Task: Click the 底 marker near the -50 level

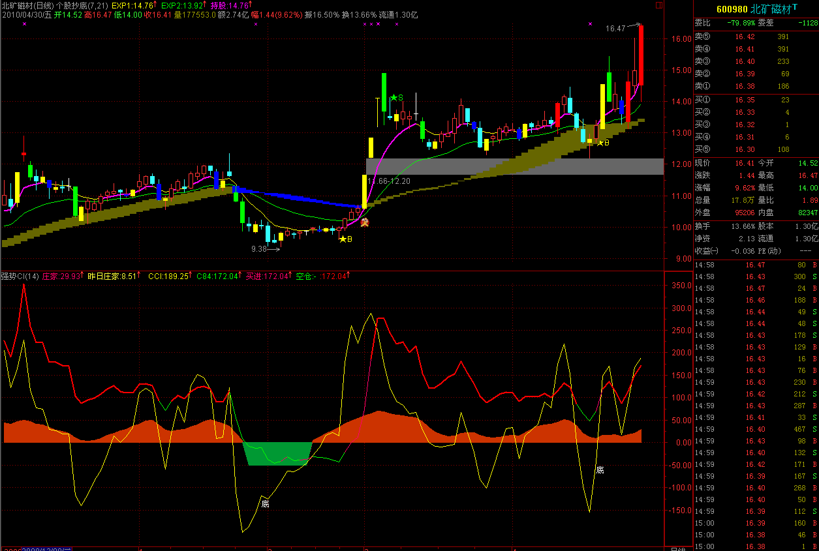Action: [600, 469]
